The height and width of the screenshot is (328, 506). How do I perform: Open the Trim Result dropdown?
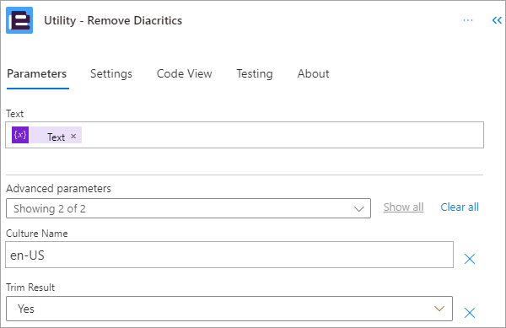(229, 309)
